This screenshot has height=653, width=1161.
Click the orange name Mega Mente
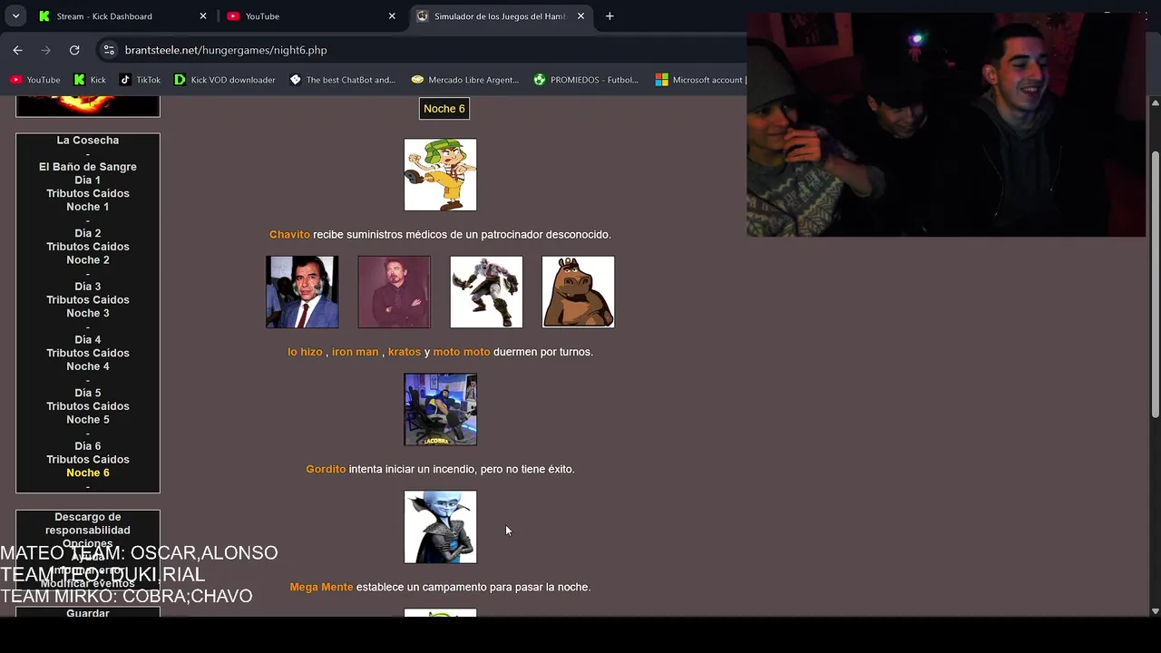pos(321,588)
